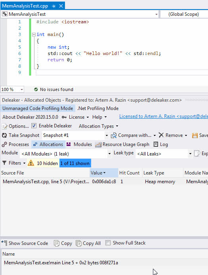Viewport: 208px width, 275px height.
Task: Click the Copy icon
Action: [x=57, y=243]
